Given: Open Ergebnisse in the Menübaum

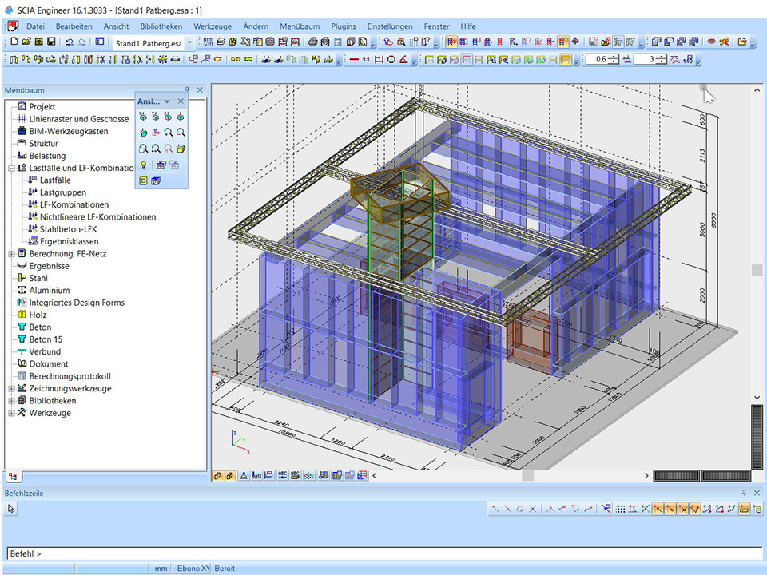Looking at the screenshot, I should (x=49, y=266).
